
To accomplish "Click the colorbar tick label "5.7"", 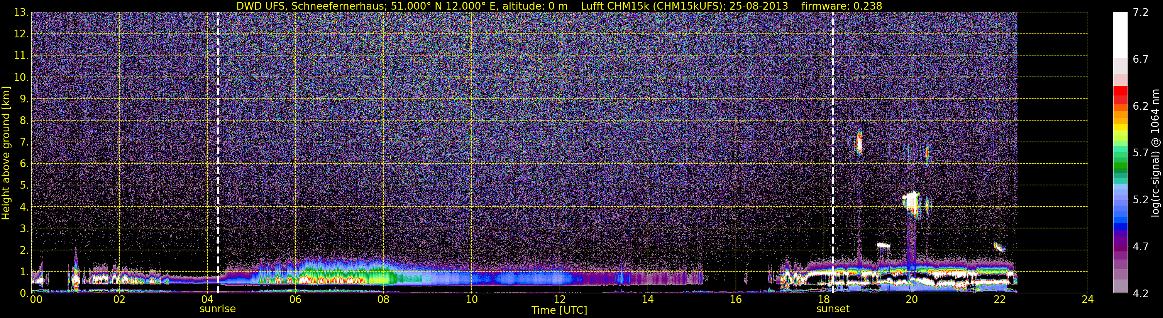I will (x=1141, y=153).
